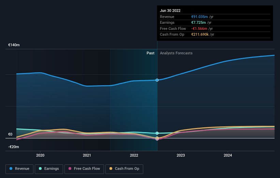Screen dimensions: 280x178
Task: Click the €91.035m revenue value
Action: [200, 17]
